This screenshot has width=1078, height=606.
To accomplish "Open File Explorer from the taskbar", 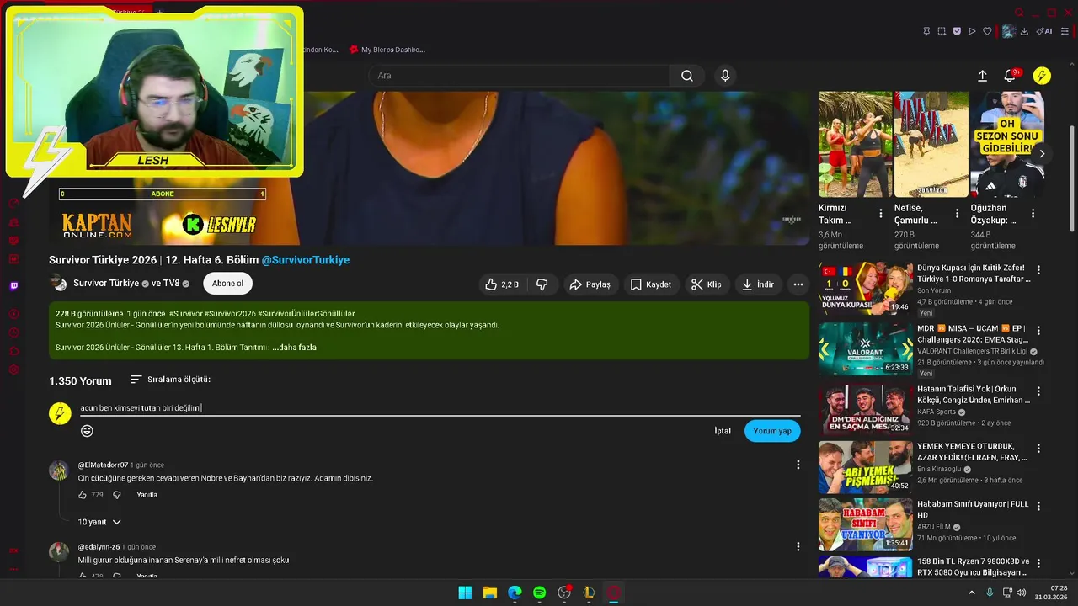I will click(x=489, y=593).
